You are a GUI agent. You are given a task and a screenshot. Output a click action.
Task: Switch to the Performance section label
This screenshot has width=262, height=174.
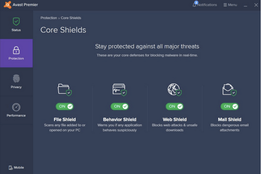[16, 115]
